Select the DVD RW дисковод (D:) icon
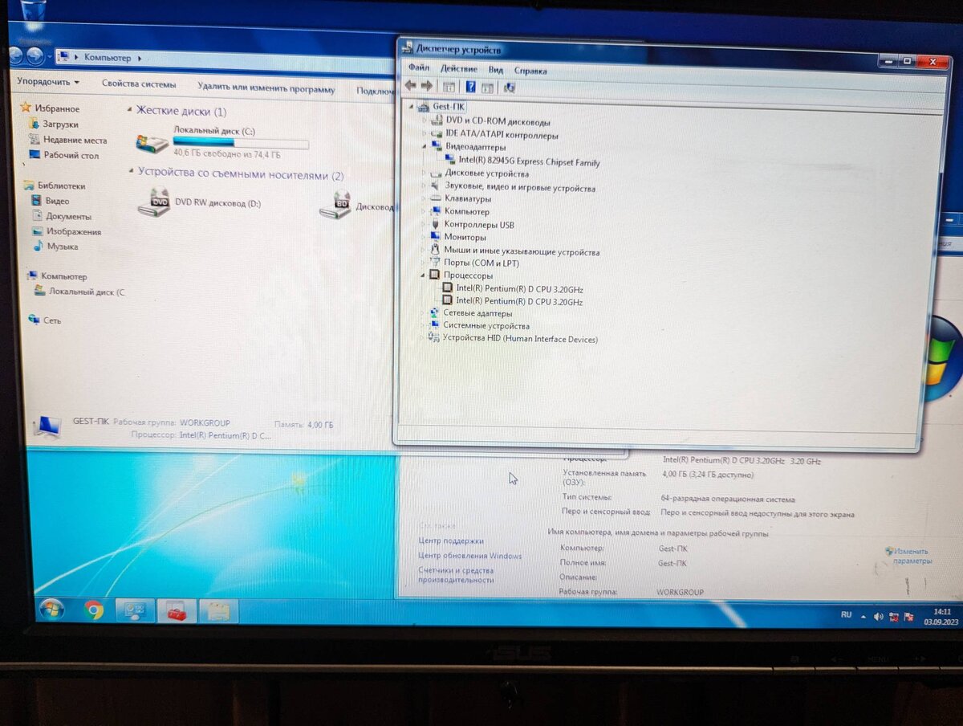The width and height of the screenshot is (963, 726). tap(154, 203)
